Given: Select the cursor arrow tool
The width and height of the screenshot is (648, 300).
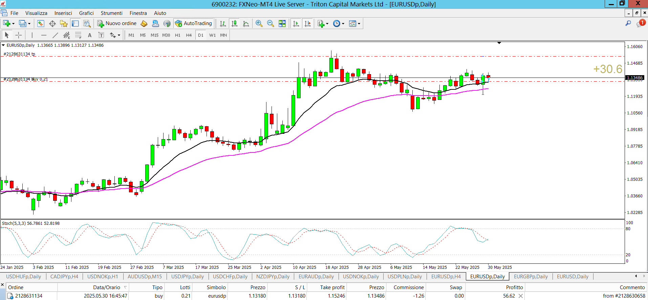Looking at the screenshot, I should tap(7, 35).
